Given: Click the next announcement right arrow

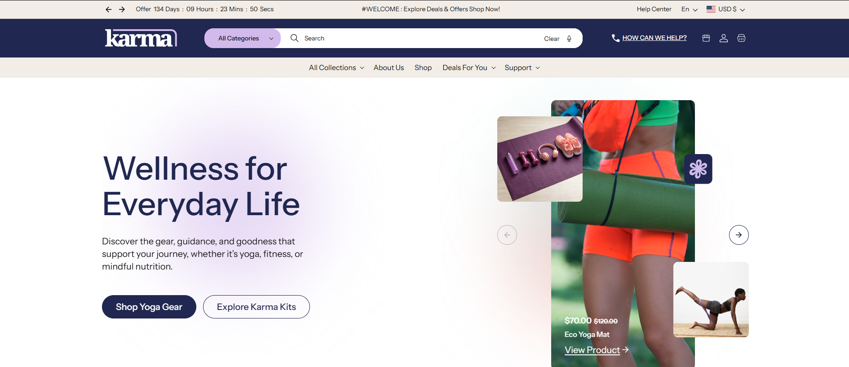Looking at the screenshot, I should click(x=122, y=9).
